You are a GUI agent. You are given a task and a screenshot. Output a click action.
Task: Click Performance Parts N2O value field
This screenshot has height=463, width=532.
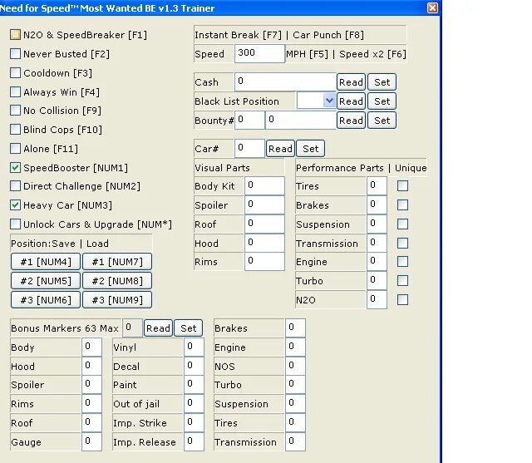(377, 299)
